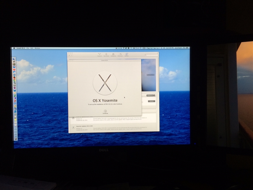Open the Apple menu
Screen dimensions: 253x190
coord(14,48)
